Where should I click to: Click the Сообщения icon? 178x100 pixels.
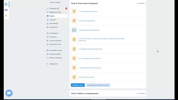[x=48, y=33]
